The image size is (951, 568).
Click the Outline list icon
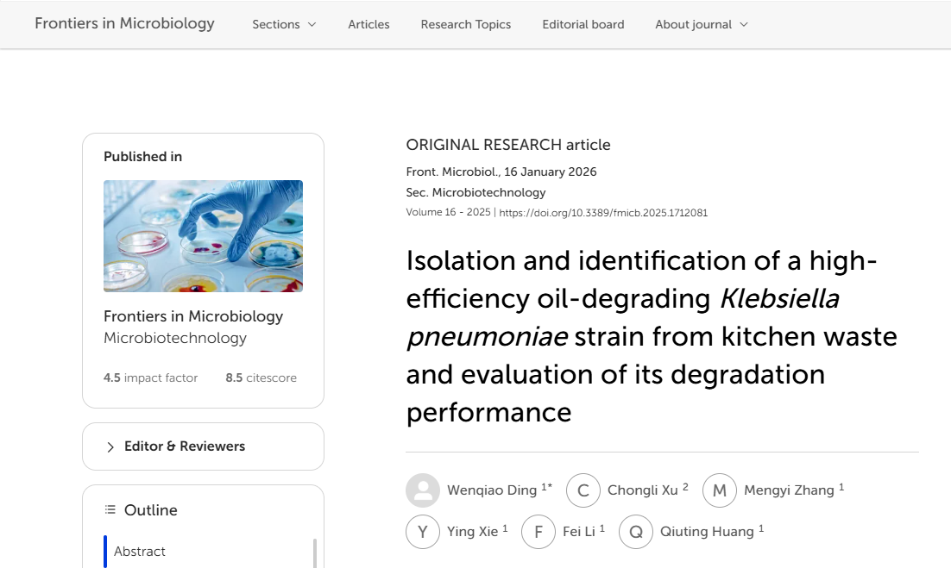coord(110,510)
